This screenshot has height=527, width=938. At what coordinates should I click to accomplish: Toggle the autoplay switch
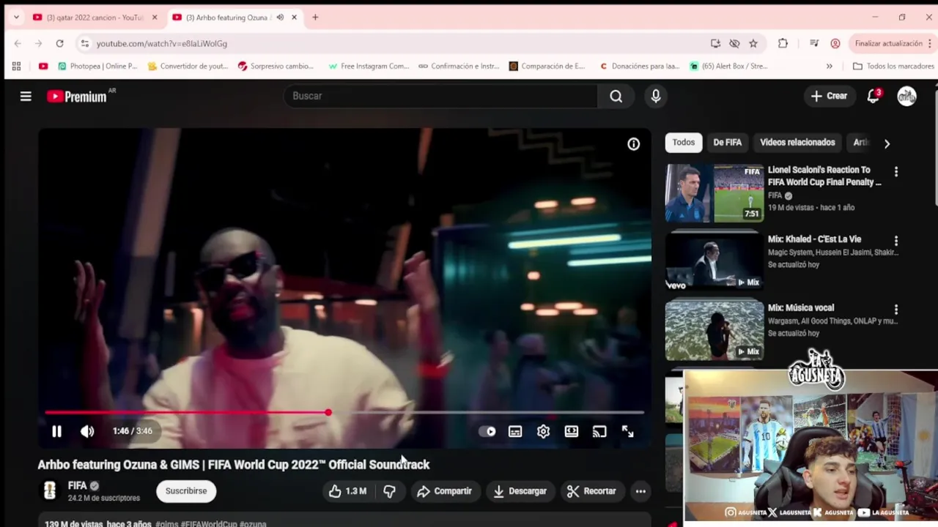click(x=487, y=431)
